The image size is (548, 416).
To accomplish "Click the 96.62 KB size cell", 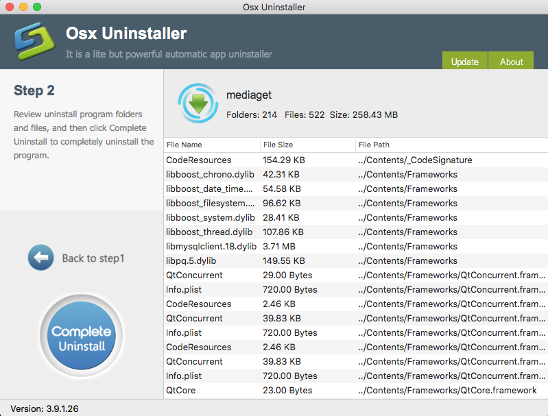I will (x=282, y=203).
